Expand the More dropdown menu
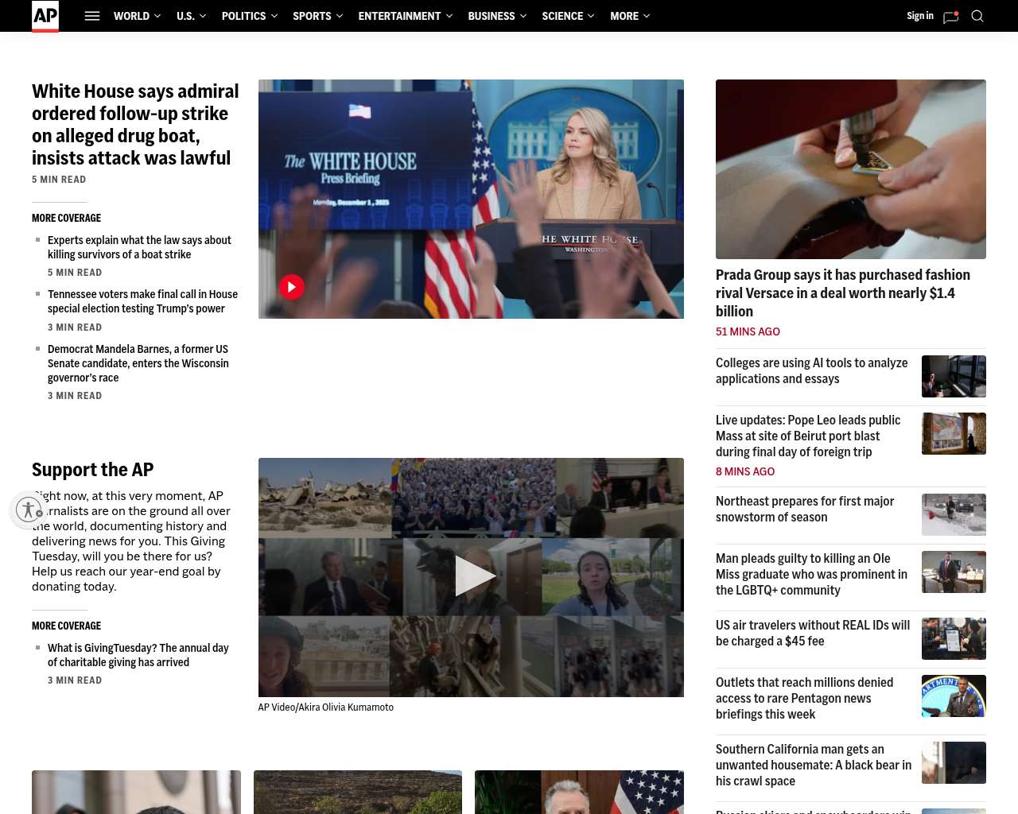Image resolution: width=1018 pixels, height=814 pixels. pos(630,16)
